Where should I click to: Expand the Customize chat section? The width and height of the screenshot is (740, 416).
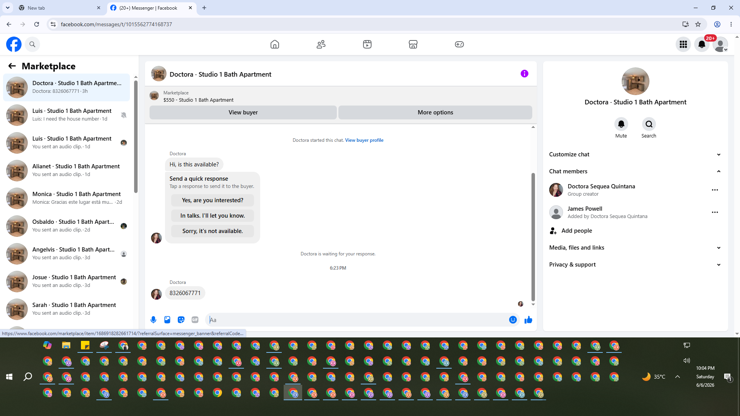635,154
